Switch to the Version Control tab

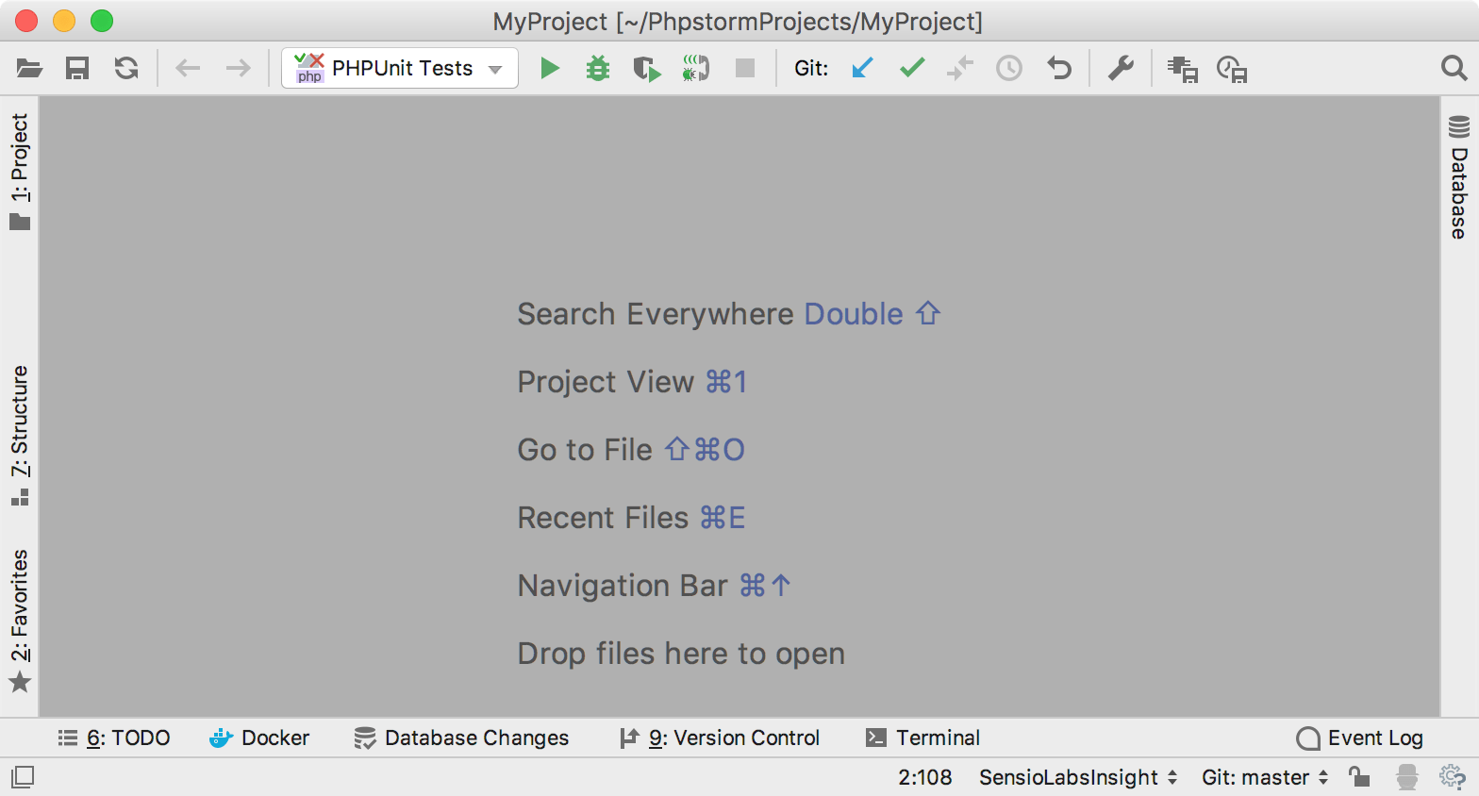pos(720,738)
